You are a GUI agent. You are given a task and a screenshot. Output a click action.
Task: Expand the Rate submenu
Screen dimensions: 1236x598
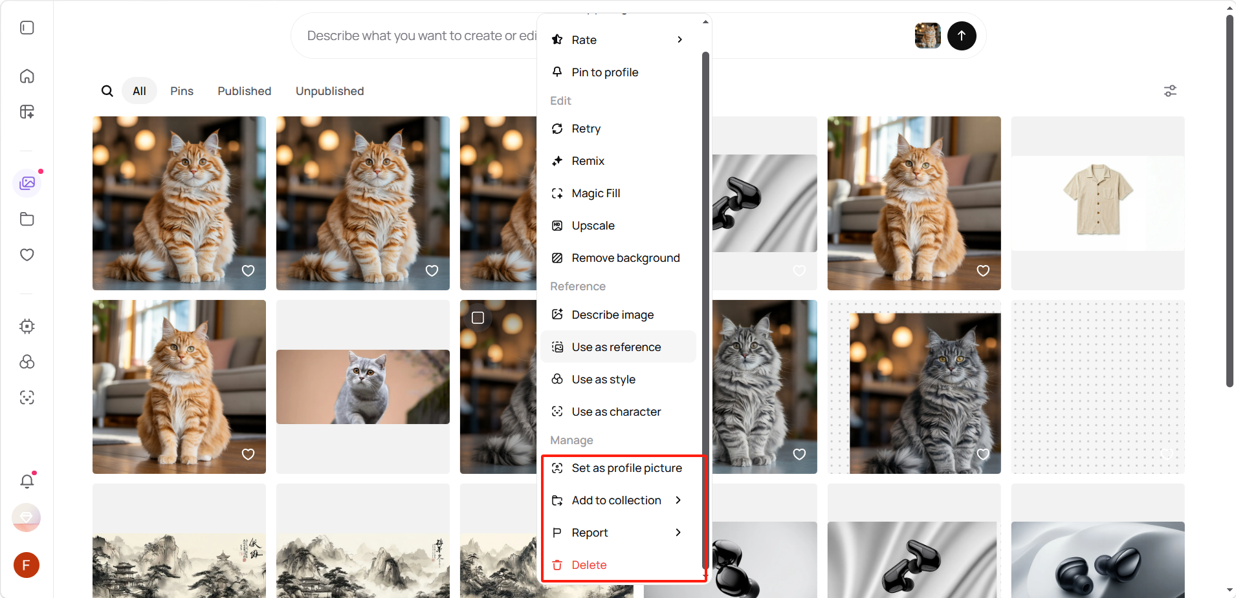pyautogui.click(x=618, y=40)
